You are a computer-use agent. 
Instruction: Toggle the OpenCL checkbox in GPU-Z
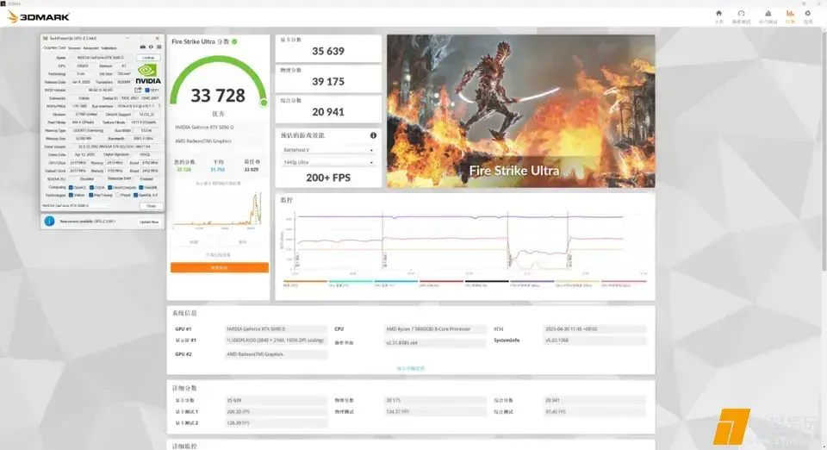71,187
